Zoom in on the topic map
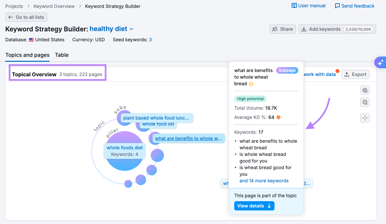This screenshot has width=386, height=224. (365, 90)
